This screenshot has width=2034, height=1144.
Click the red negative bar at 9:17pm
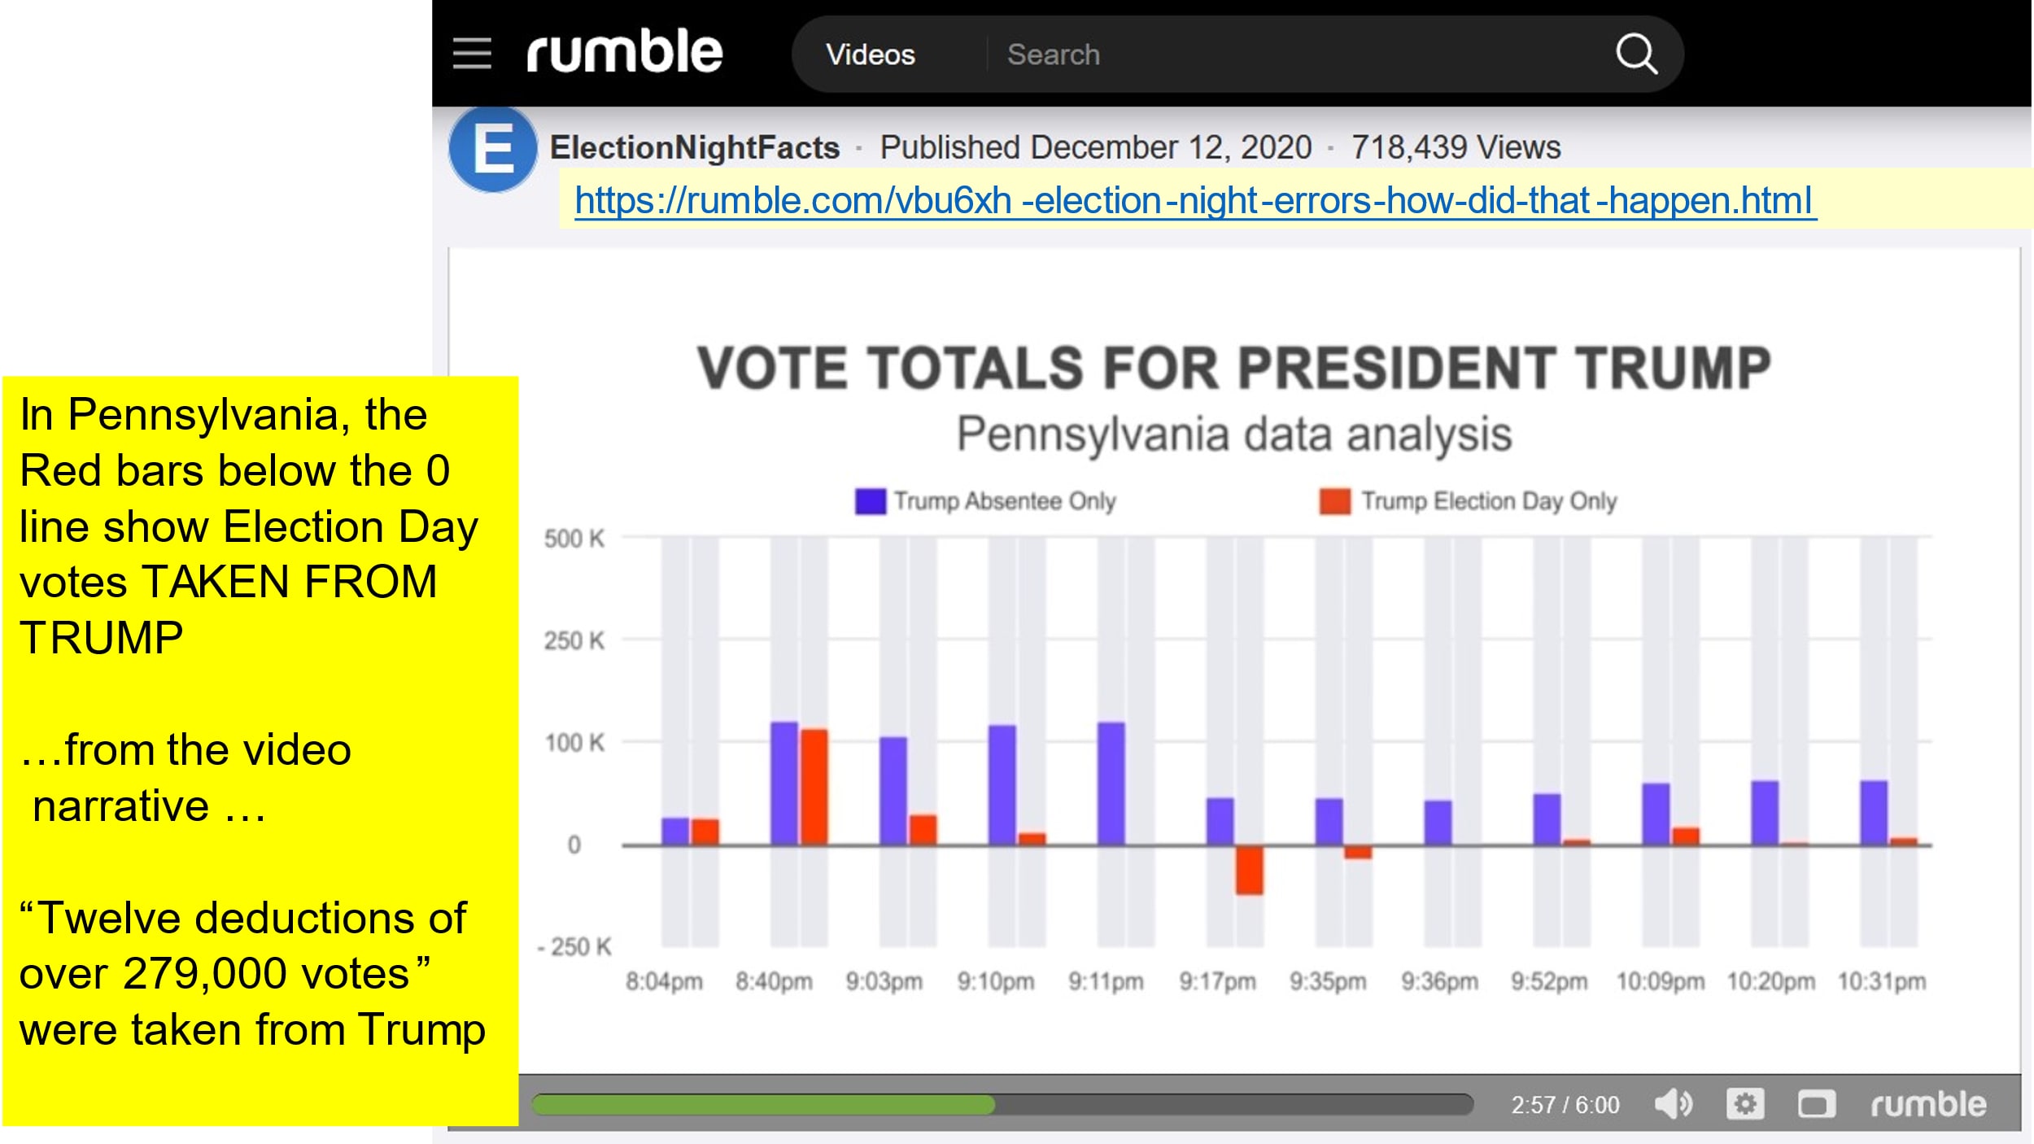point(1249,870)
